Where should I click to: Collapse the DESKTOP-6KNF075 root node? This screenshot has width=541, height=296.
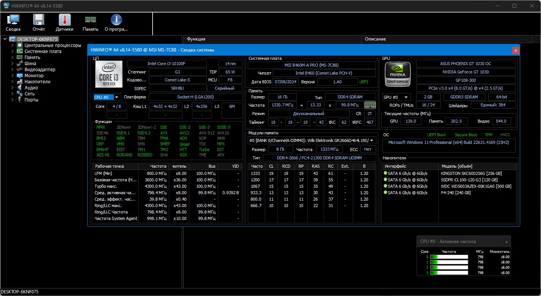(5, 39)
